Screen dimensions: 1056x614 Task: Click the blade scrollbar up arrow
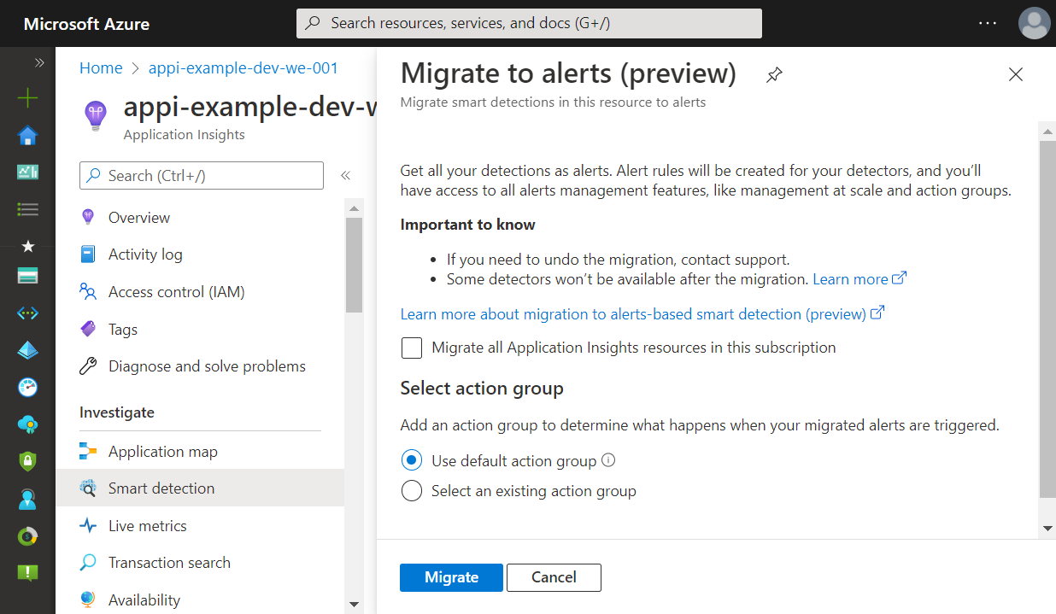pos(1047,131)
